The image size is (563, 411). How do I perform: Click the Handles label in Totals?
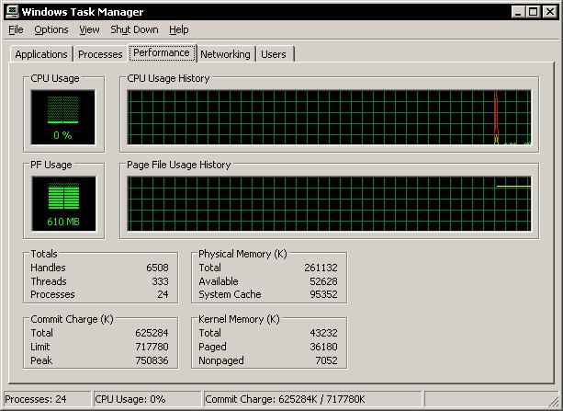point(48,268)
